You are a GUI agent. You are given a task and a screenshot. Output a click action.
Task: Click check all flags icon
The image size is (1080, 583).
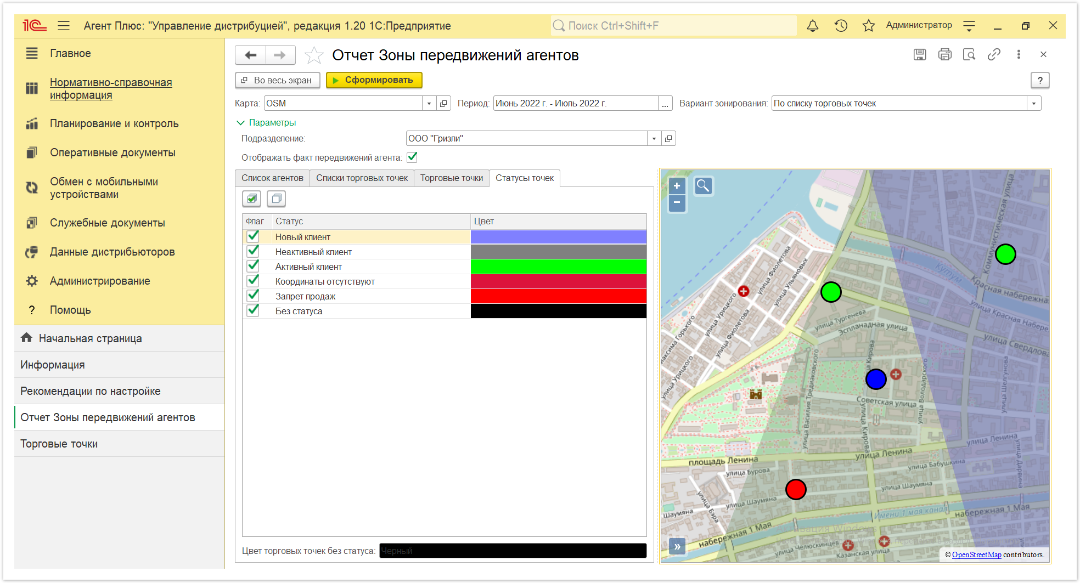(x=252, y=199)
